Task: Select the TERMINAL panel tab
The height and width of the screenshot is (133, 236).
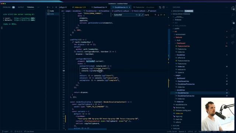Action: pyautogui.click(x=31, y=7)
